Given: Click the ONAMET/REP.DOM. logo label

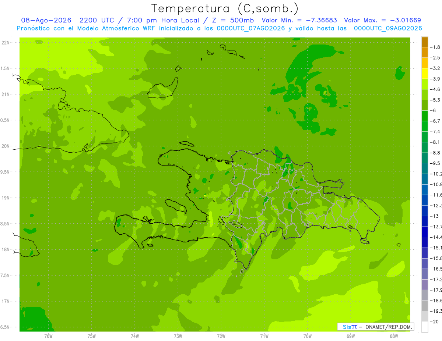Looking at the screenshot, I should tap(389, 327).
